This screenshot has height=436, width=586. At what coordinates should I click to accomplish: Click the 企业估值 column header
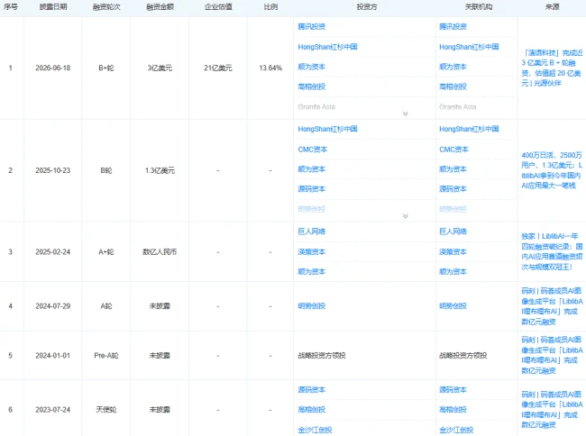pyautogui.click(x=218, y=6)
